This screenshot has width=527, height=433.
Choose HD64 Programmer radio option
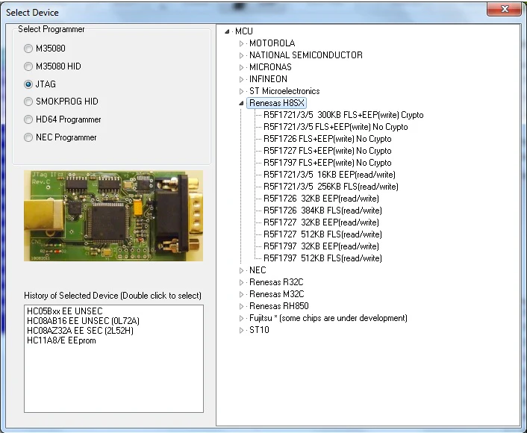point(28,119)
